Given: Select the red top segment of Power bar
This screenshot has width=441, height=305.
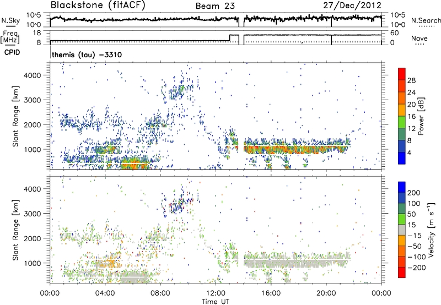Looking at the screenshot, I should (x=402, y=74).
